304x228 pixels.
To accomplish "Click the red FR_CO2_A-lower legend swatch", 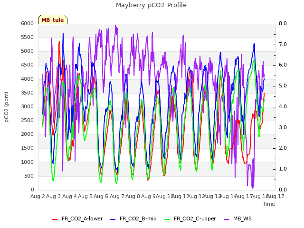I will [x=55, y=219].
